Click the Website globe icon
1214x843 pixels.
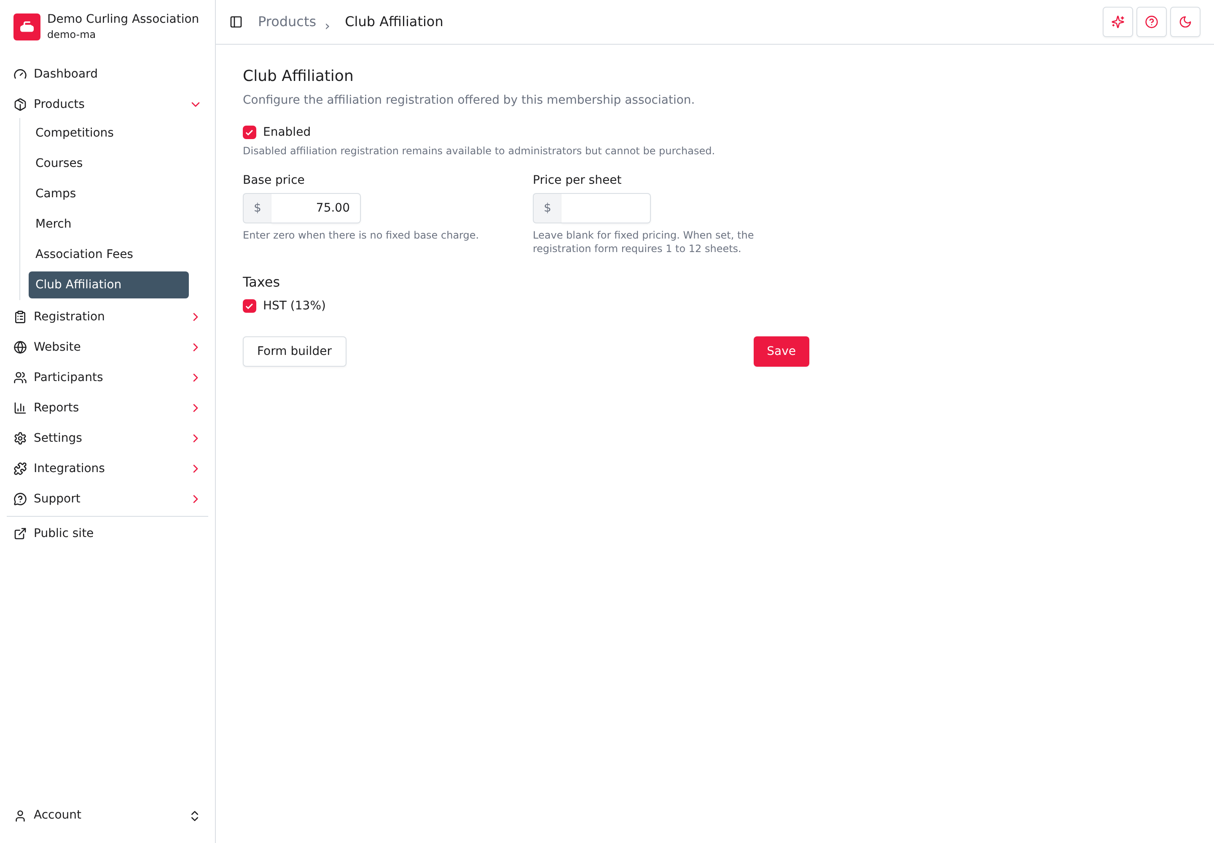tap(20, 347)
